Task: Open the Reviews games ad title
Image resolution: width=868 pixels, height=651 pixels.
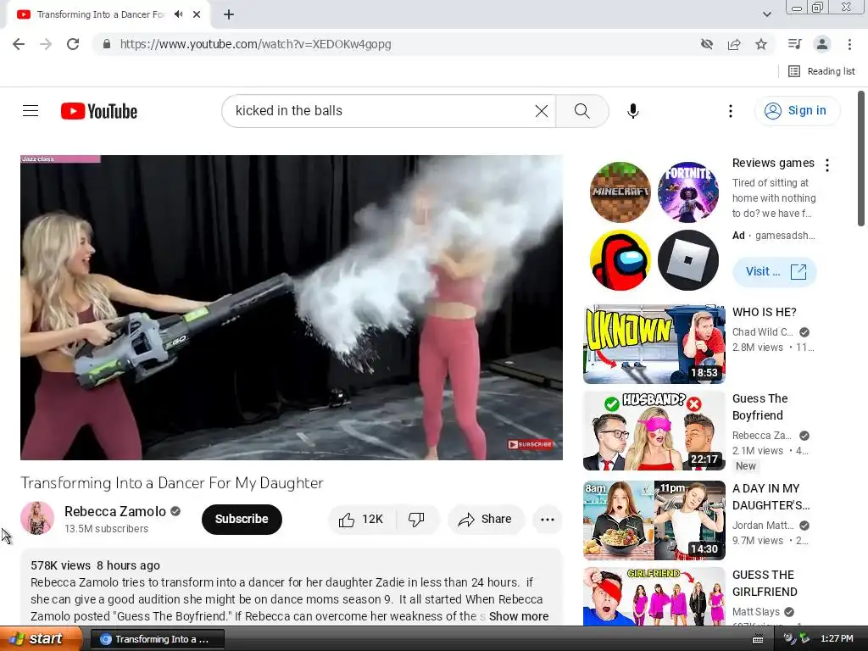Action: [x=773, y=163]
